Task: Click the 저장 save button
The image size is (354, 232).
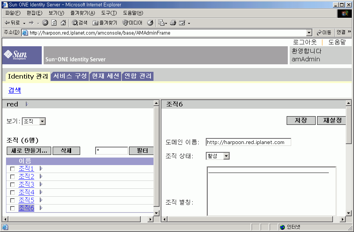Action: 301,120
